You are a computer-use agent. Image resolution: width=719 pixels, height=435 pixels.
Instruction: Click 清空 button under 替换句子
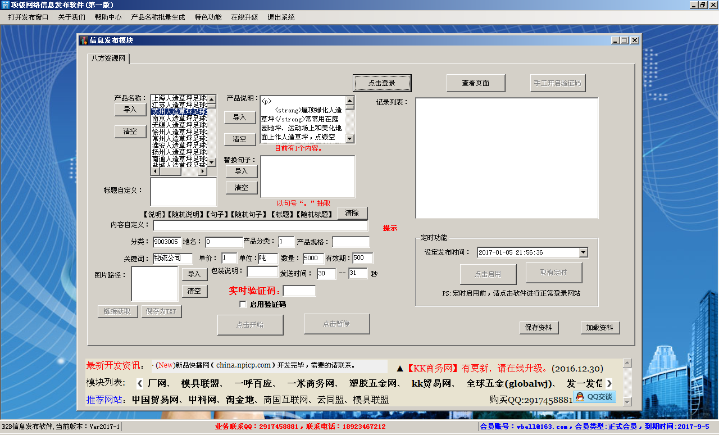click(x=242, y=188)
